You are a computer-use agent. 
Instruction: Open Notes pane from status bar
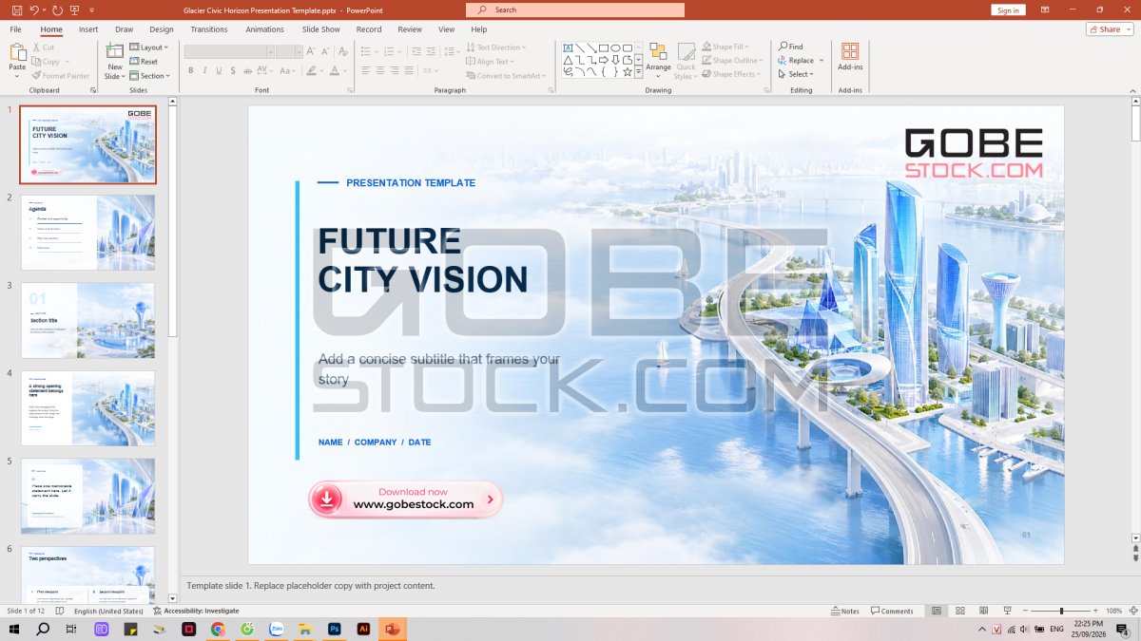tap(843, 611)
